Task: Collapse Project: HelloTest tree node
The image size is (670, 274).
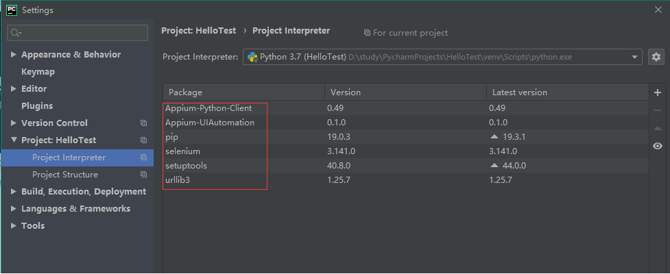Action: (x=14, y=140)
